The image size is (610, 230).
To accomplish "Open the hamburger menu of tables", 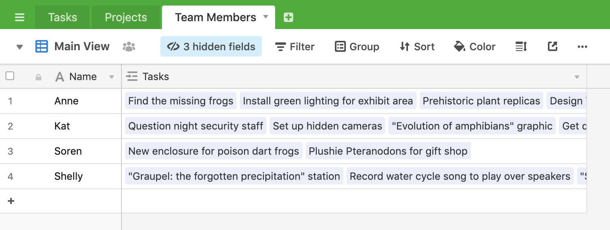I will pyautogui.click(x=20, y=18).
